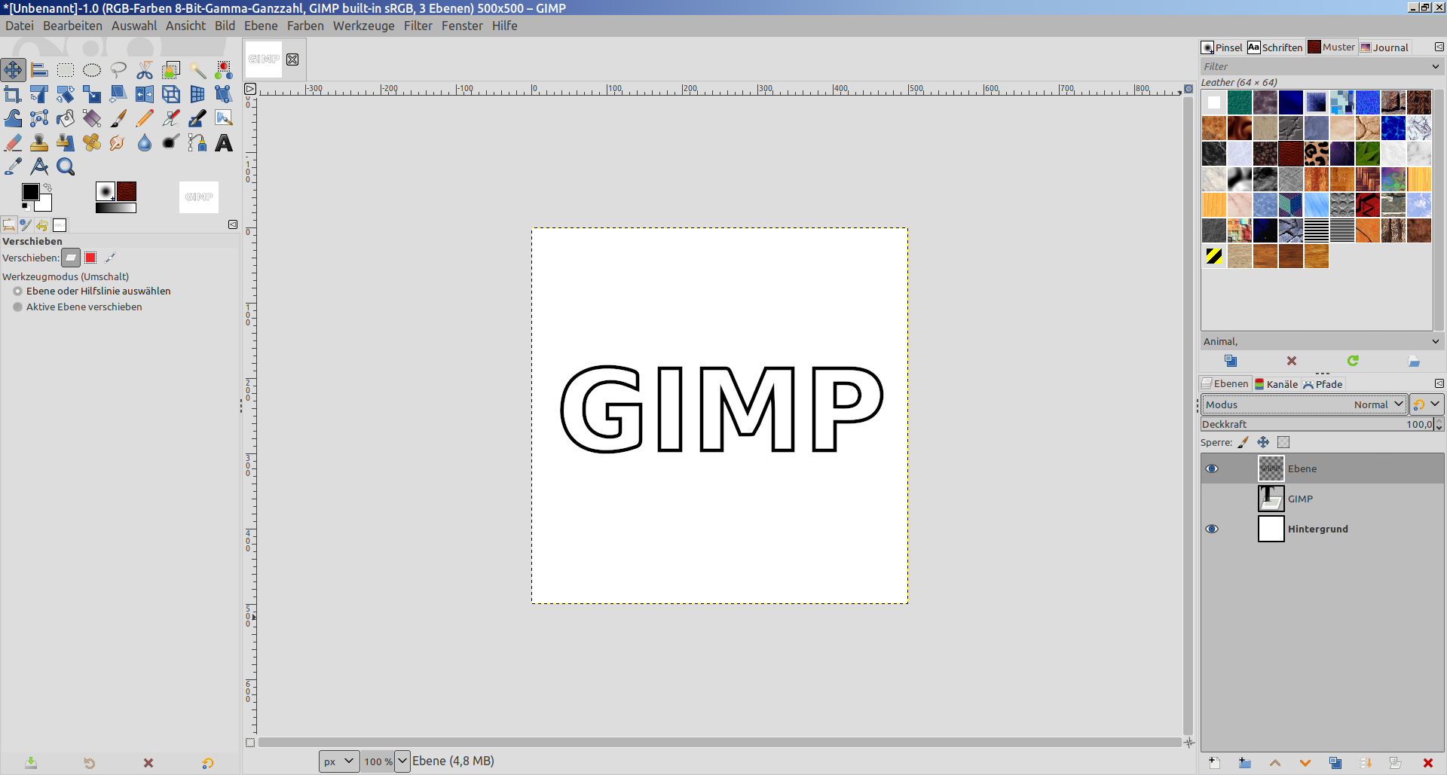Set move target to layer in tool options
1447x775 pixels.
[x=71, y=258]
